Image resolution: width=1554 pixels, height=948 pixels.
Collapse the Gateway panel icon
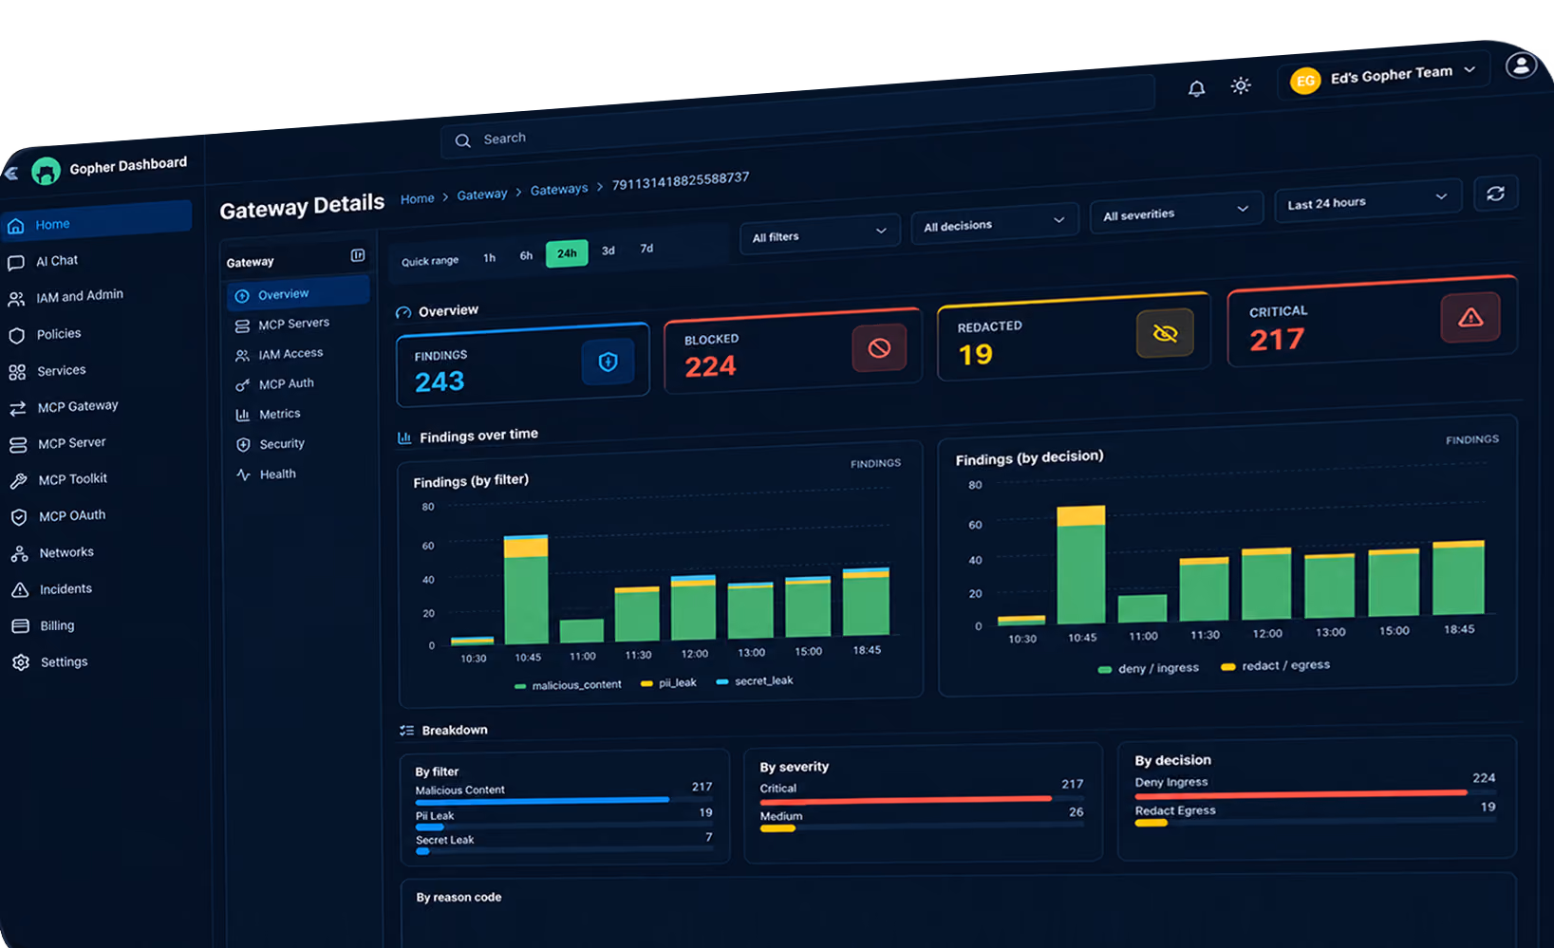tap(358, 255)
